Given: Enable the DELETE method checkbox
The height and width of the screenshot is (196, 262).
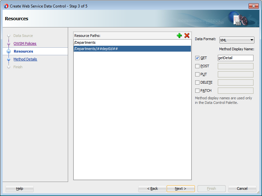Looking at the screenshot, I should click(197, 83).
